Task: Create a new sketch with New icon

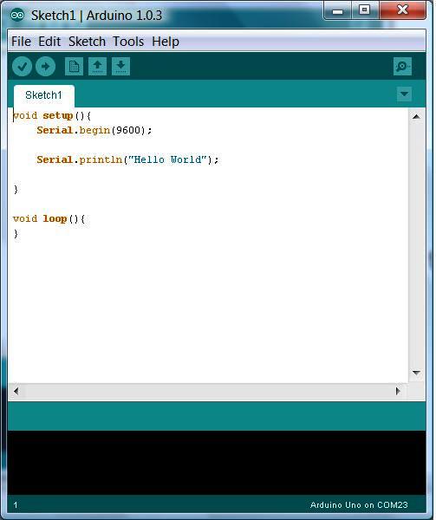Action: [74, 67]
